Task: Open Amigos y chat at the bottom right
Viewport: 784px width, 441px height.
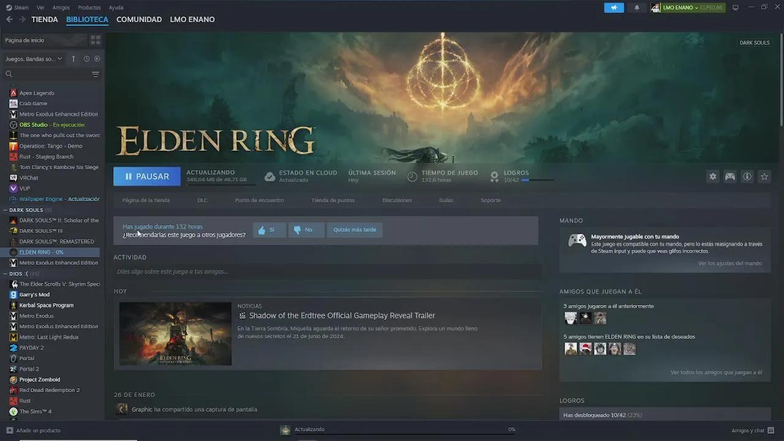Action: [x=753, y=431]
